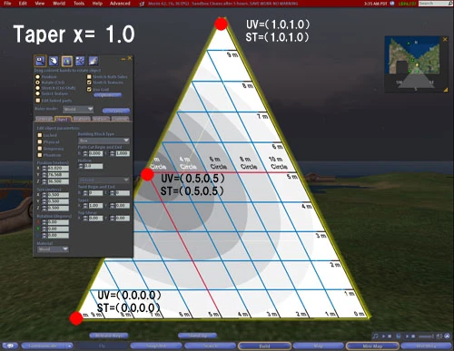Open Communicate button dropdown arrow
Screen dimensions: 454x351
[x=70, y=346]
